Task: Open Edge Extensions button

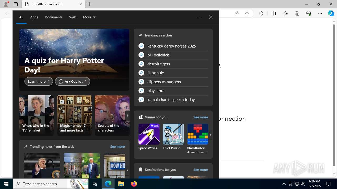Action: point(261,13)
